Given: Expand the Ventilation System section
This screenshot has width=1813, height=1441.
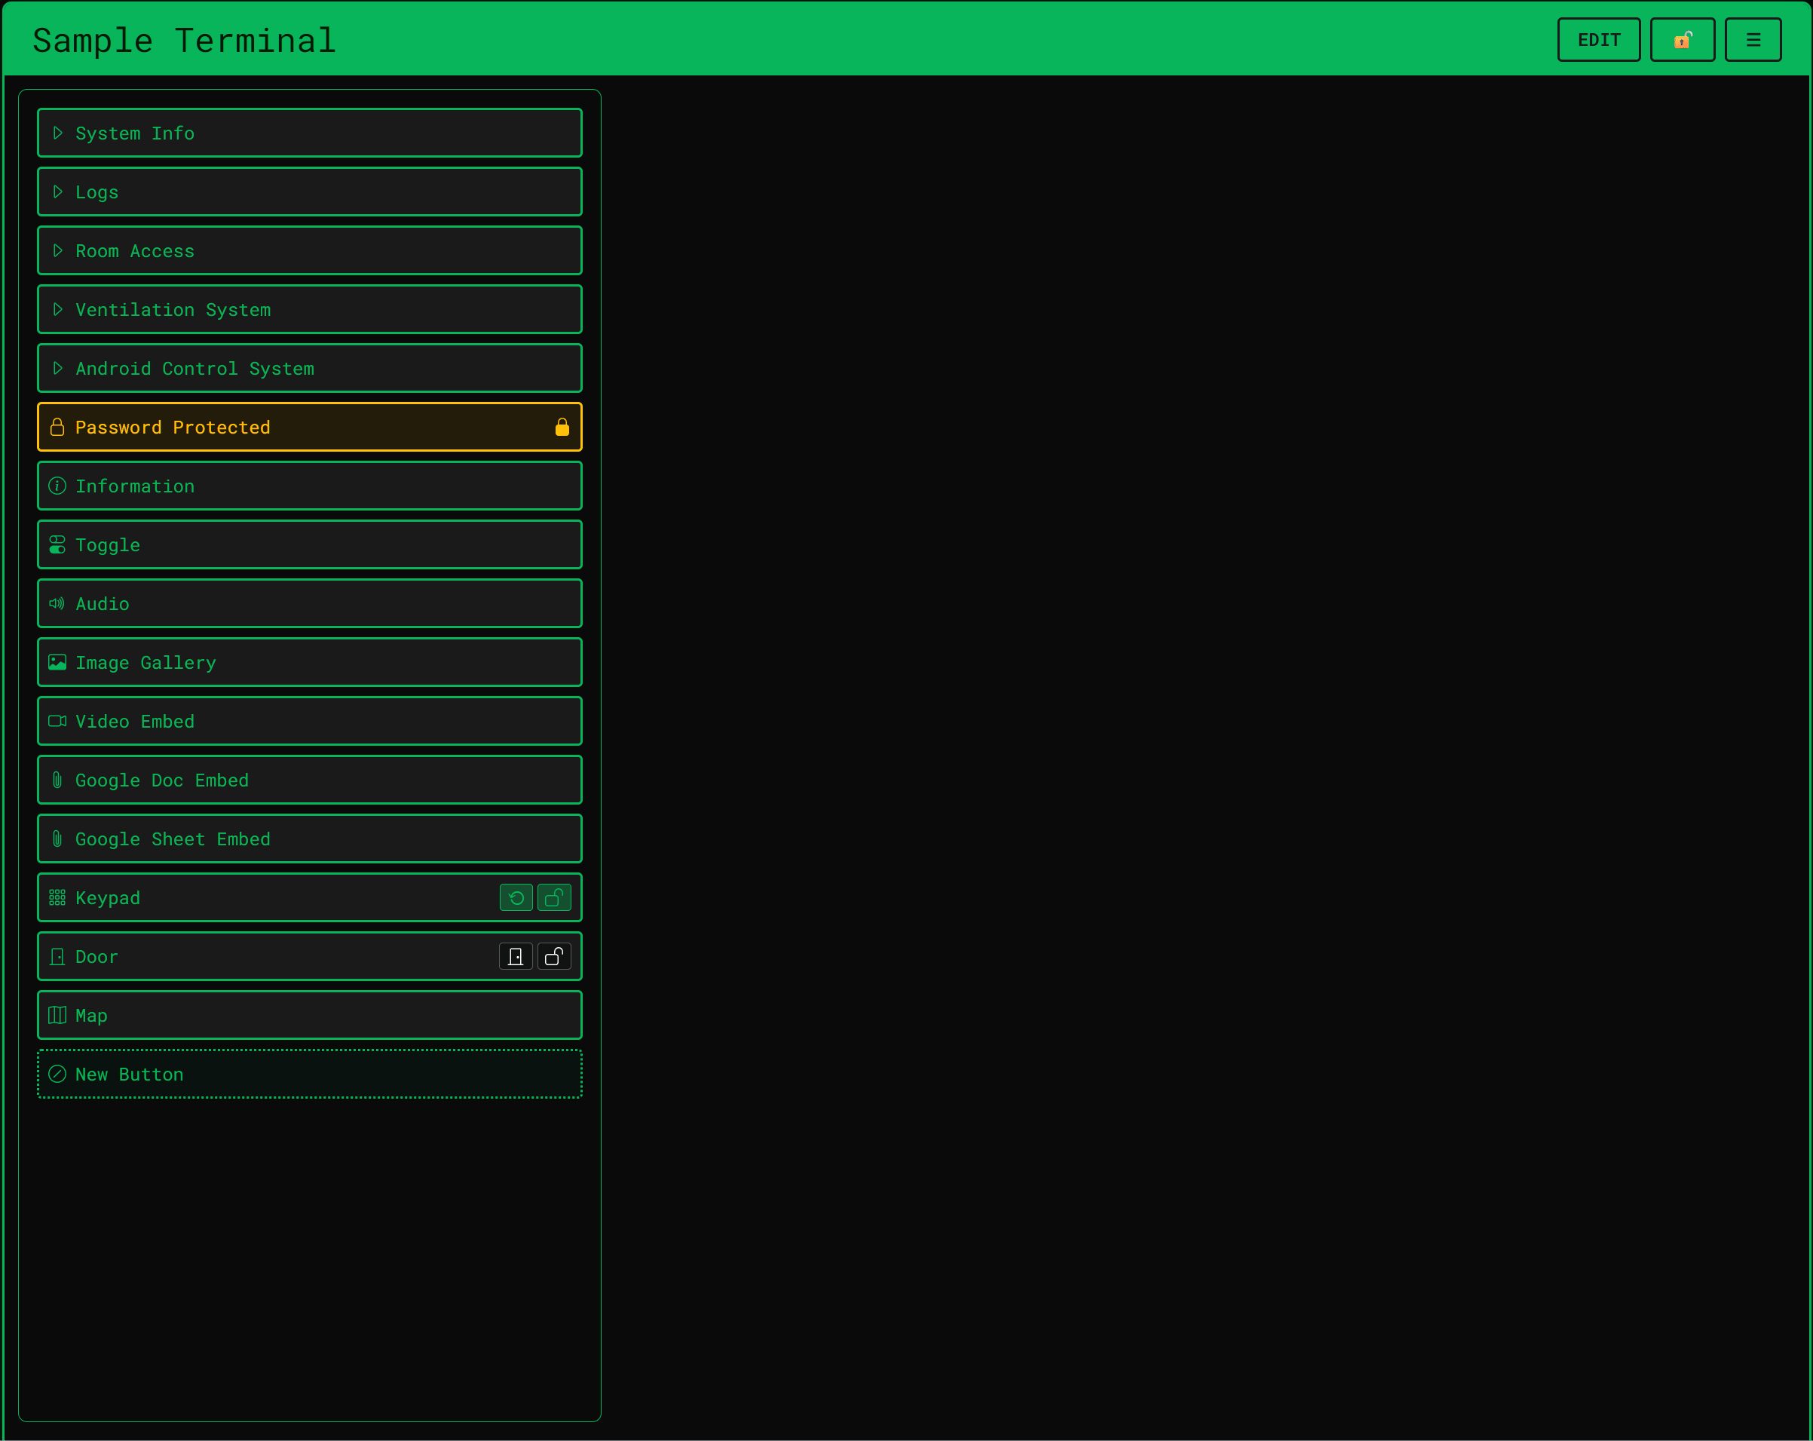Looking at the screenshot, I should [308, 310].
